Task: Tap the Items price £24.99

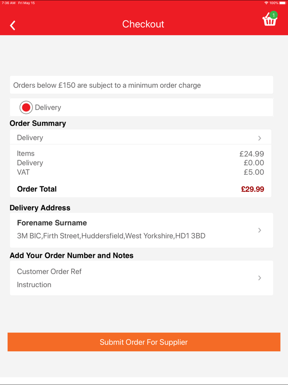Action: pos(251,154)
